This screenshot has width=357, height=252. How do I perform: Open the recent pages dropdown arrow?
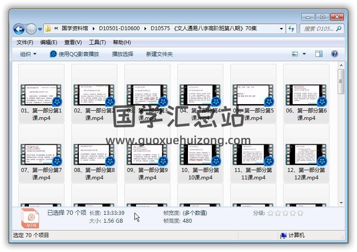pos(40,29)
